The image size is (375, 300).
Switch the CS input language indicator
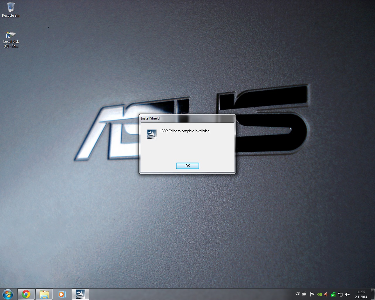[x=298, y=294]
